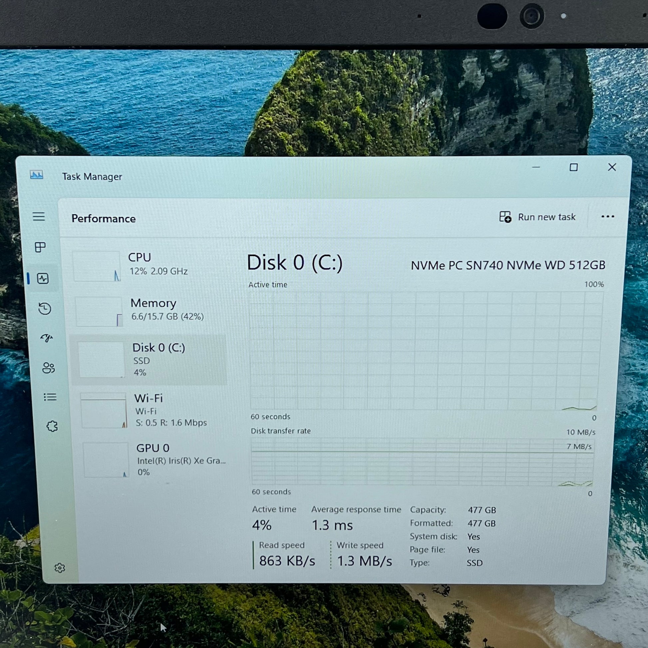Click '12% 2.09 GHz' CPU usage text

pos(159,271)
